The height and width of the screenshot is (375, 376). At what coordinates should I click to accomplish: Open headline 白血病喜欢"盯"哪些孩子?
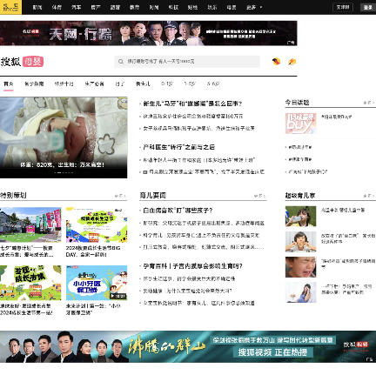point(178,211)
